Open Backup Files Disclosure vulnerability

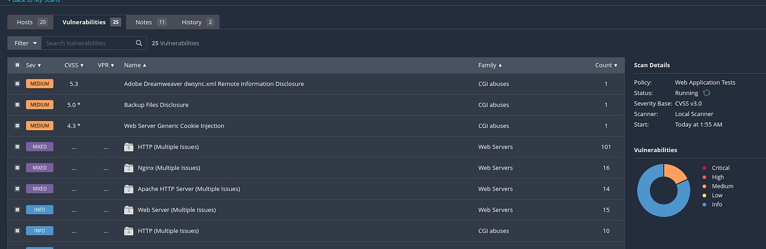pos(156,105)
